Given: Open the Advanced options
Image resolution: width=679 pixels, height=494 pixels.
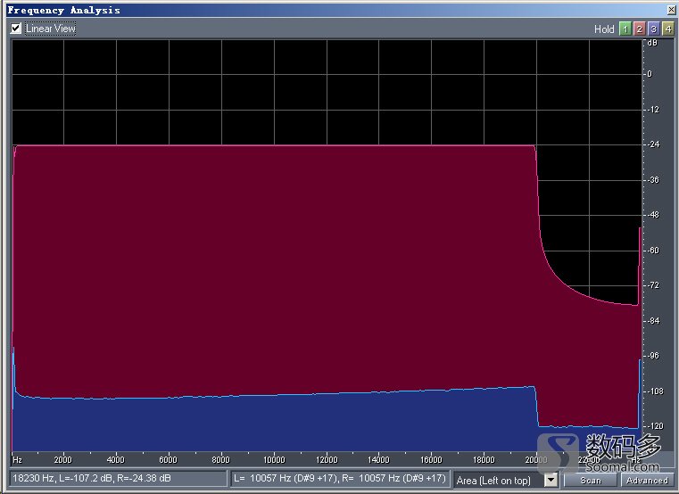Looking at the screenshot, I should tap(646, 480).
